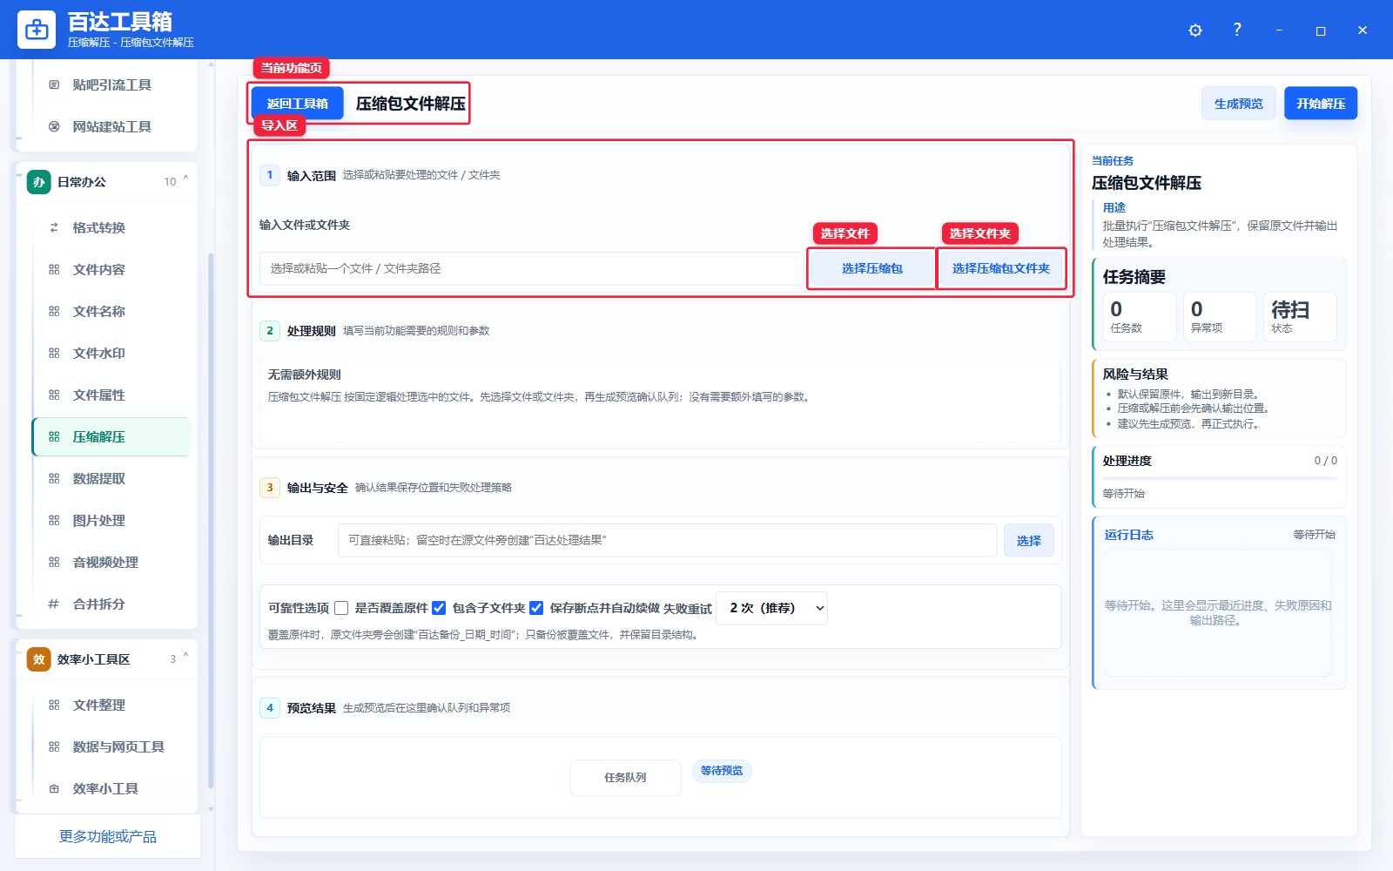Click the 运行日志 log area
The image size is (1393, 871).
point(1218,612)
